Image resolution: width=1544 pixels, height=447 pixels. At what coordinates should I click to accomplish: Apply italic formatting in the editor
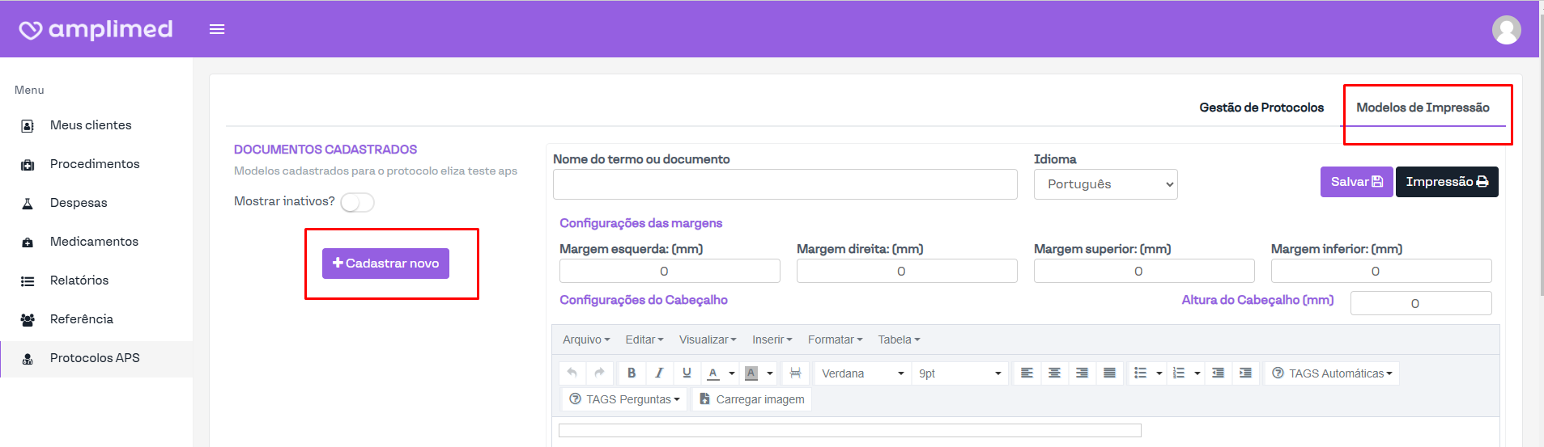click(x=659, y=373)
